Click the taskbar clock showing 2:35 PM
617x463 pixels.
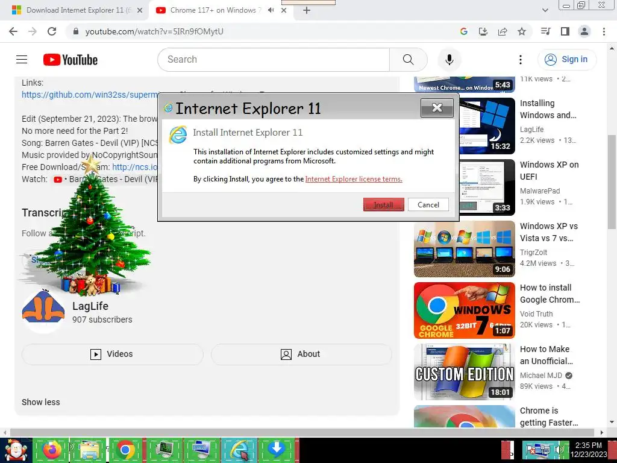(589, 450)
